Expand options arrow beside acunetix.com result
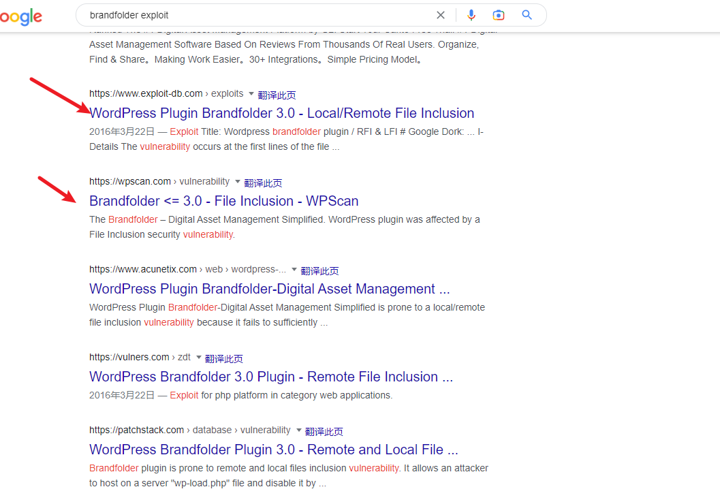720x502 pixels. tap(294, 270)
